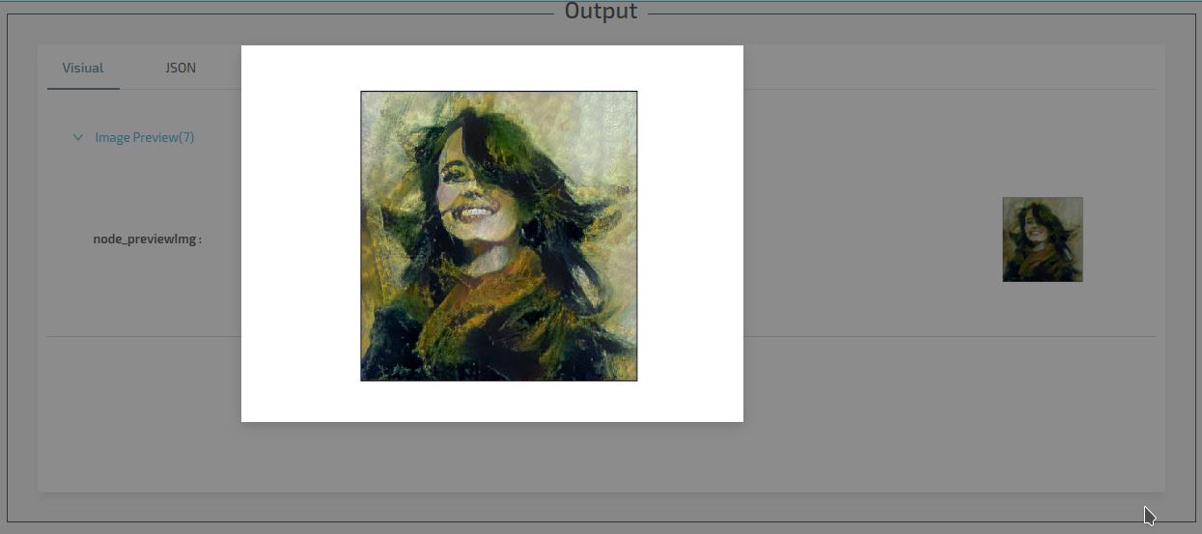Collapse the Image Preview(7) section chevron

click(x=78, y=138)
